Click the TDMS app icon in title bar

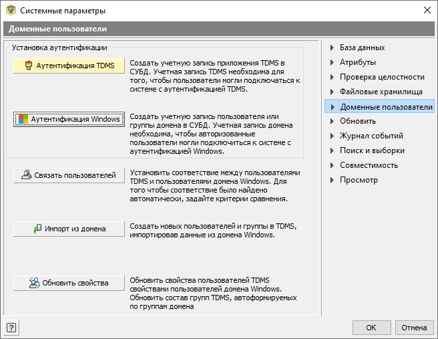tap(11, 10)
